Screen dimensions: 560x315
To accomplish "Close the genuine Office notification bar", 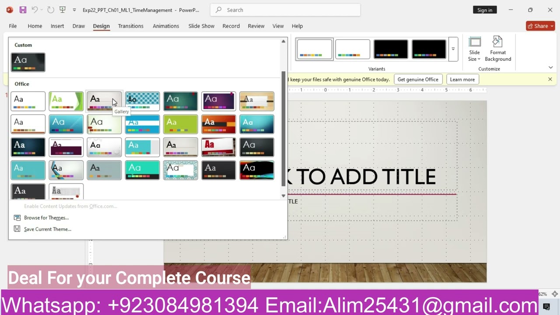I will tap(550, 79).
